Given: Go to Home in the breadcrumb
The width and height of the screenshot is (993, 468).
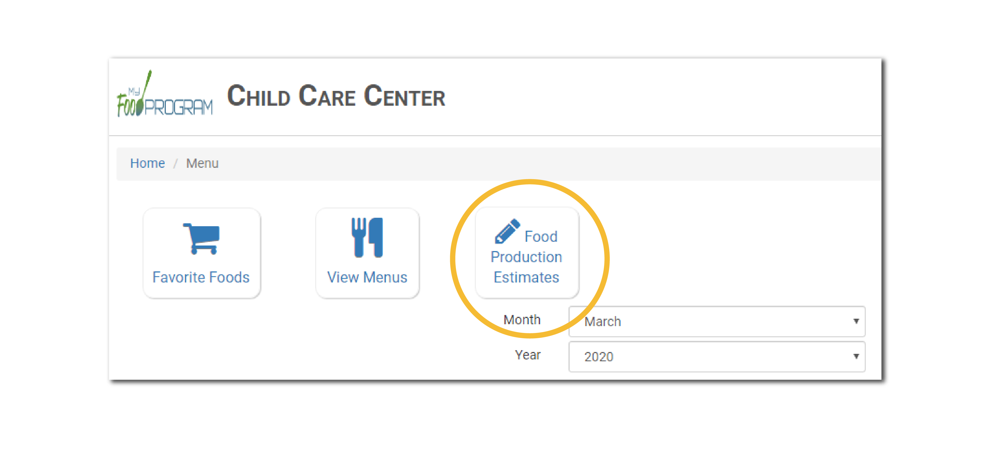Looking at the screenshot, I should (147, 163).
